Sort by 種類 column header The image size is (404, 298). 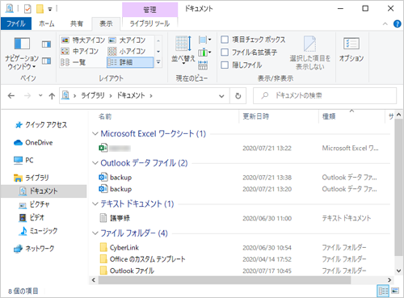(351, 116)
